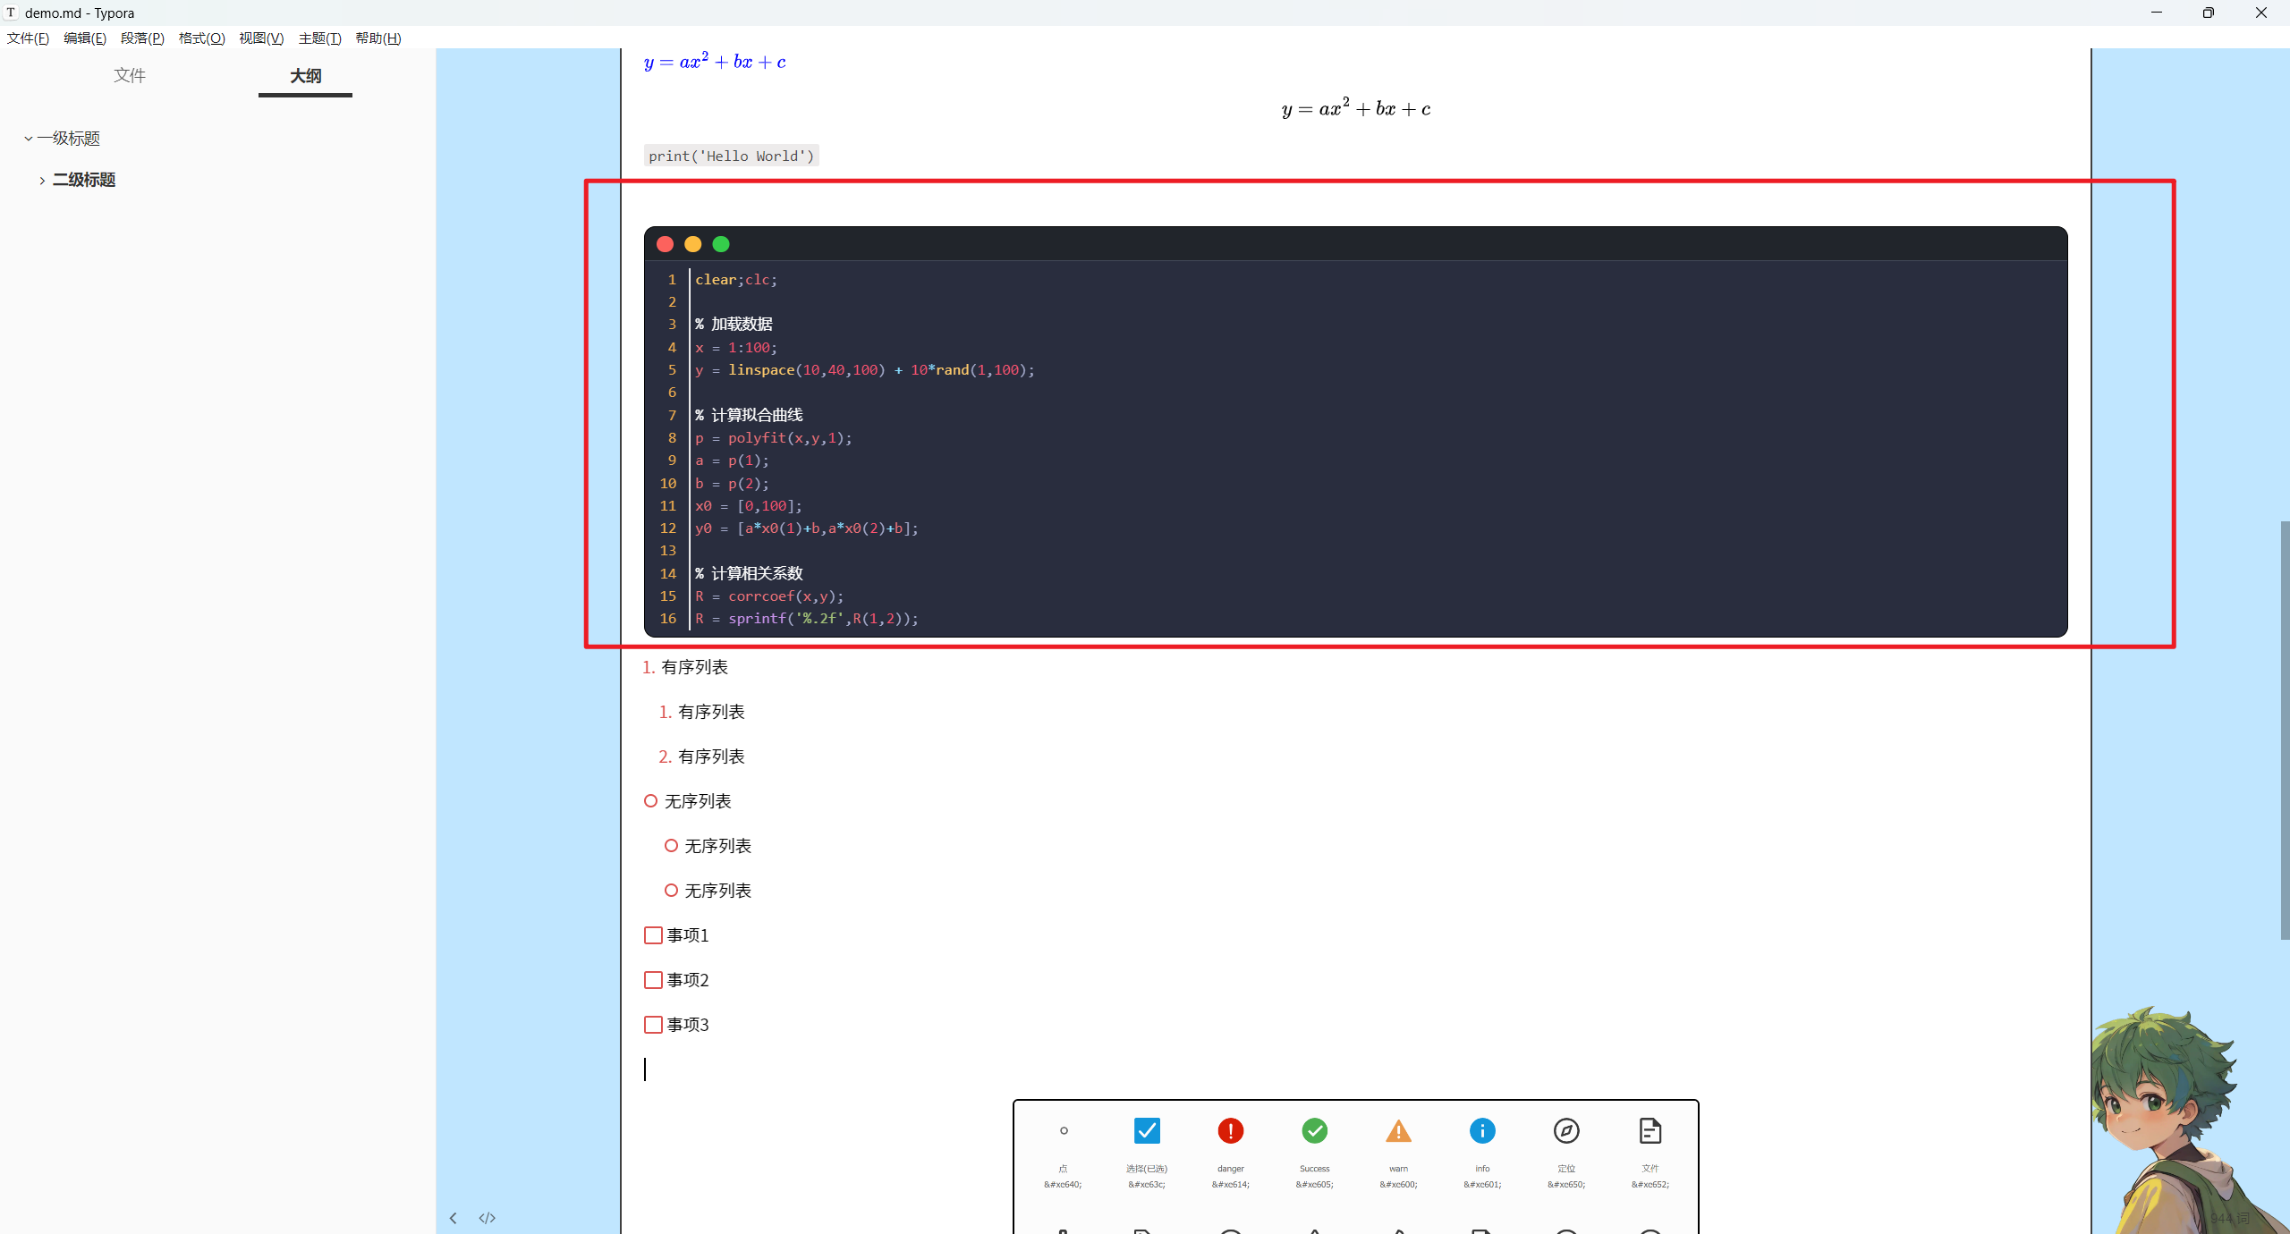2290x1234 pixels.
Task: Click the top-level 有序列表 item numbered 1
Action: click(694, 667)
